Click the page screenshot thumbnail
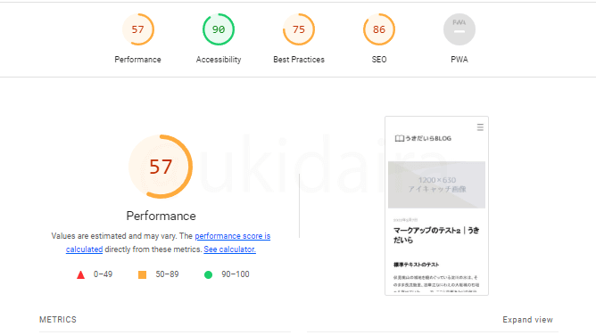The height and width of the screenshot is (335, 596). pos(436,206)
